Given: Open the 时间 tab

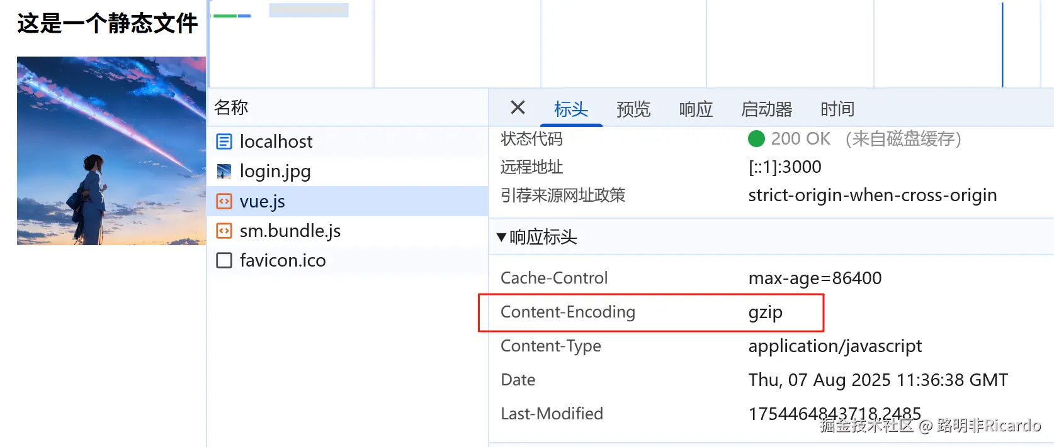Looking at the screenshot, I should click(837, 109).
